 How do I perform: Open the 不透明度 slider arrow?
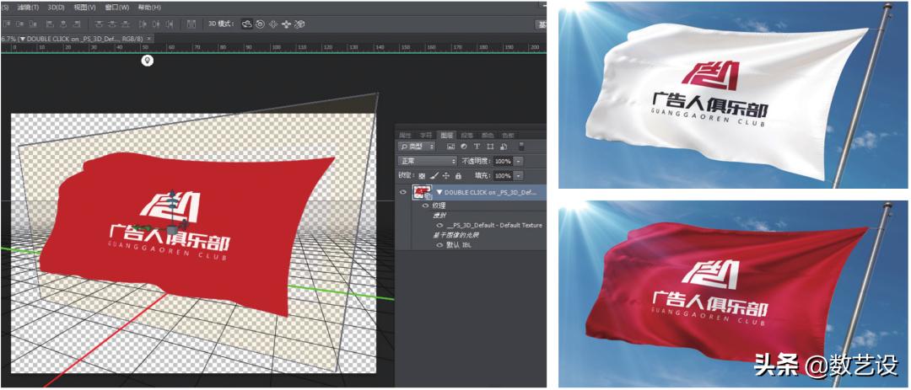click(x=518, y=161)
